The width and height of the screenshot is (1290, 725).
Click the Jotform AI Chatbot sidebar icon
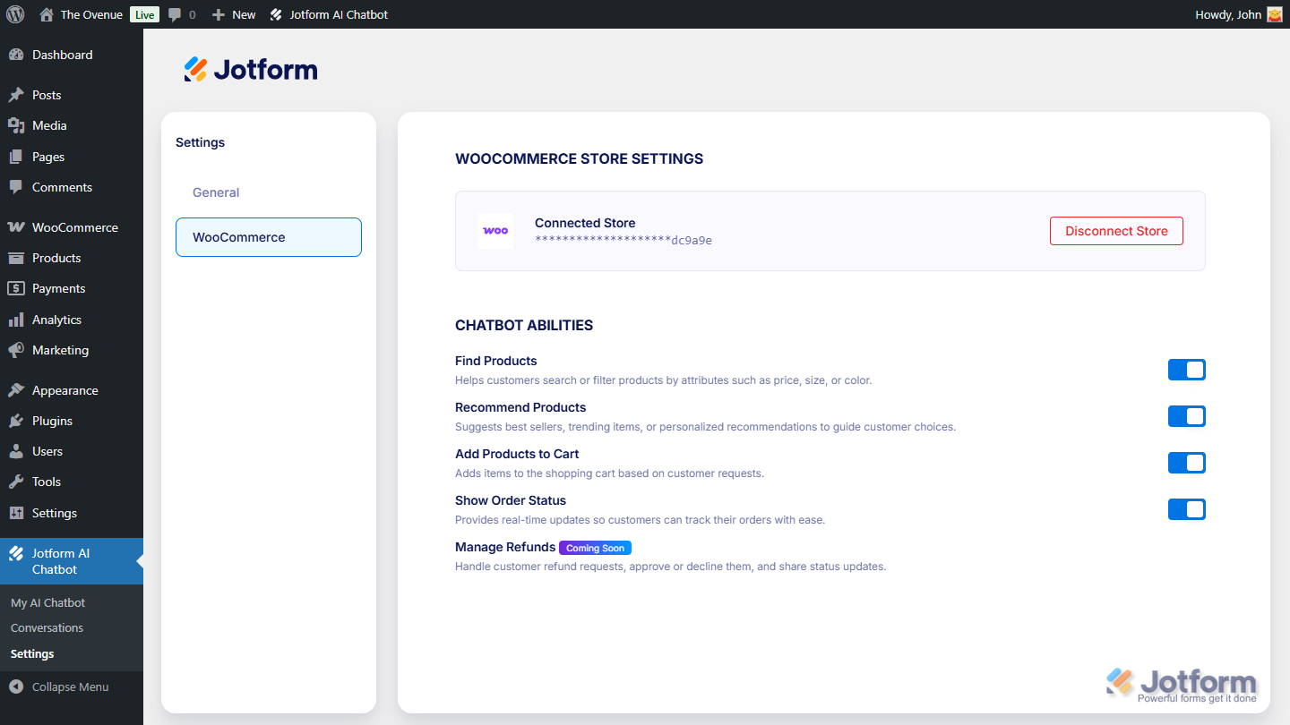pos(18,553)
